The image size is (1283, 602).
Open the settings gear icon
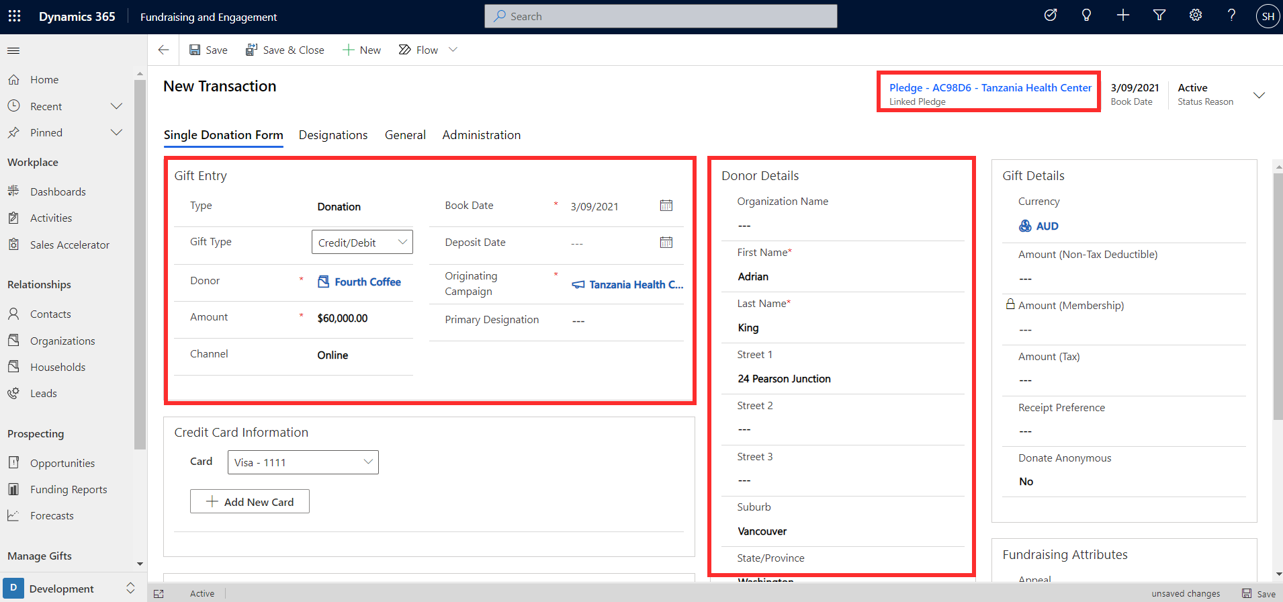(1196, 15)
